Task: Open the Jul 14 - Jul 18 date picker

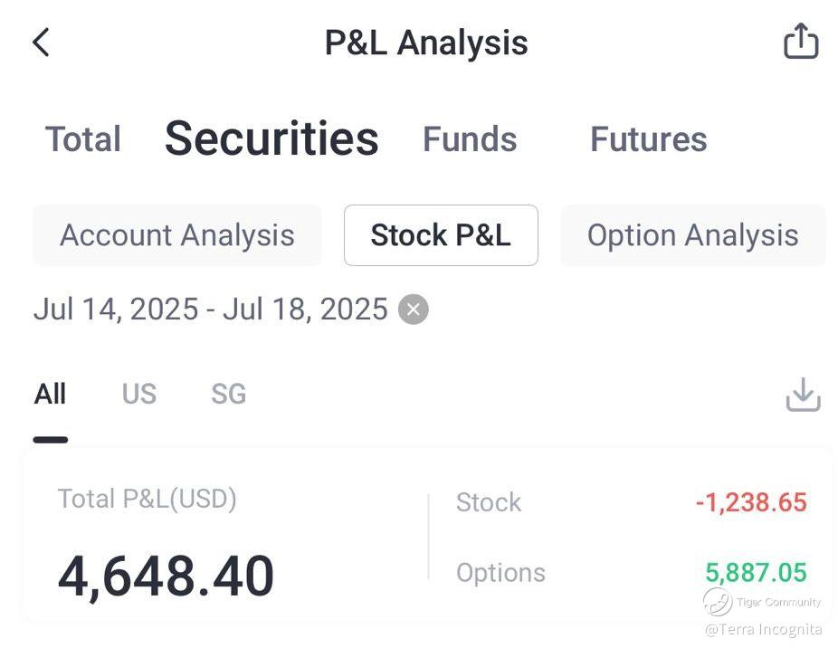Action: pos(210,310)
